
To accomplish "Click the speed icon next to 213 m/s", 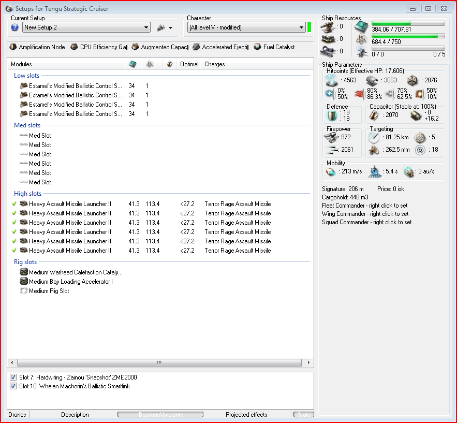I will tap(331, 172).
